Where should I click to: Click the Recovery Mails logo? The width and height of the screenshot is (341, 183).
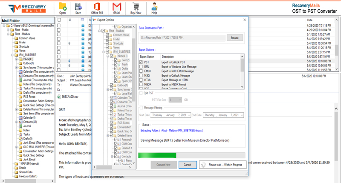point(27,9)
